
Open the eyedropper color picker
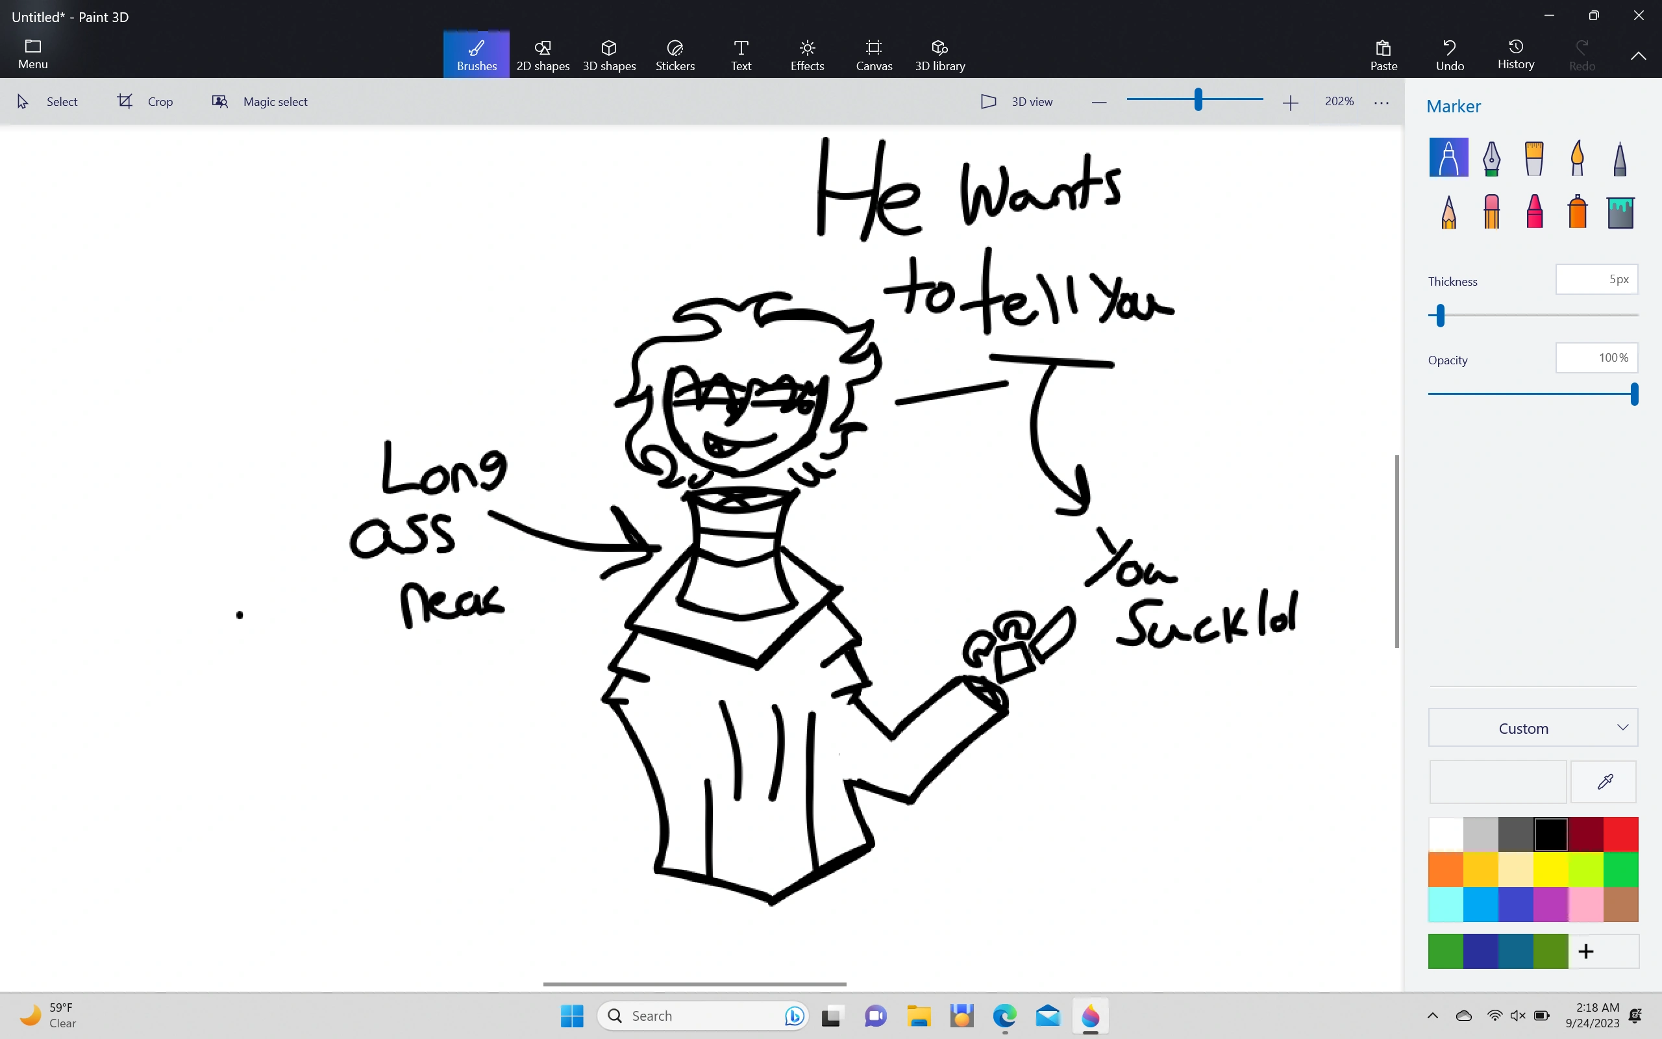click(1604, 781)
